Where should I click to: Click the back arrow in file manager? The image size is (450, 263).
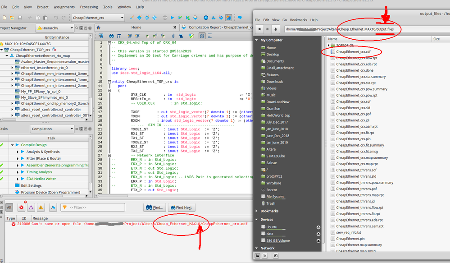pyautogui.click(x=259, y=29)
